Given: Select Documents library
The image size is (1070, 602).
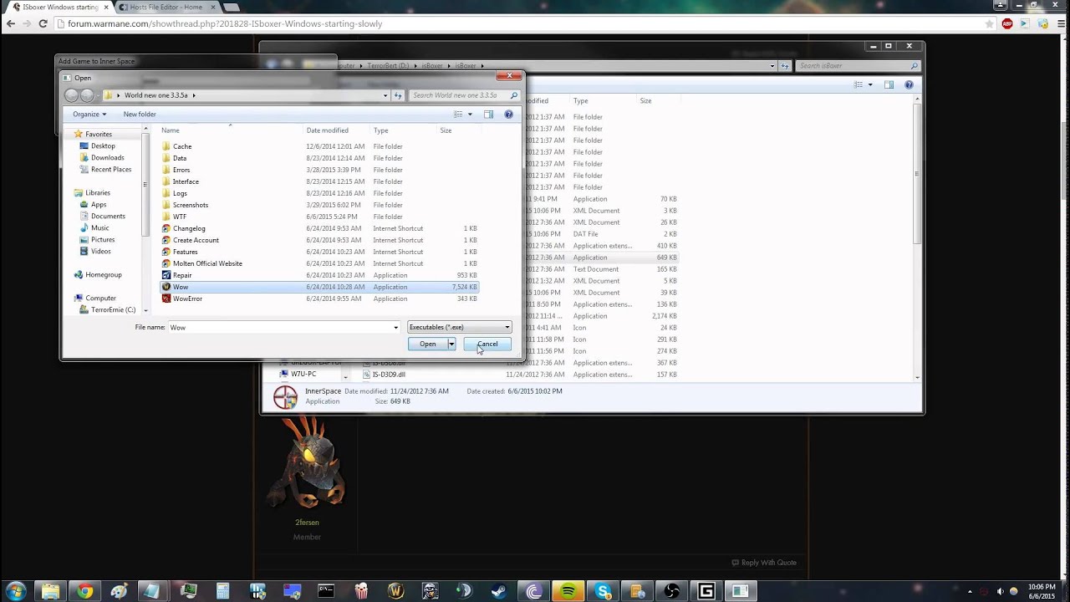Looking at the screenshot, I should [x=108, y=217].
